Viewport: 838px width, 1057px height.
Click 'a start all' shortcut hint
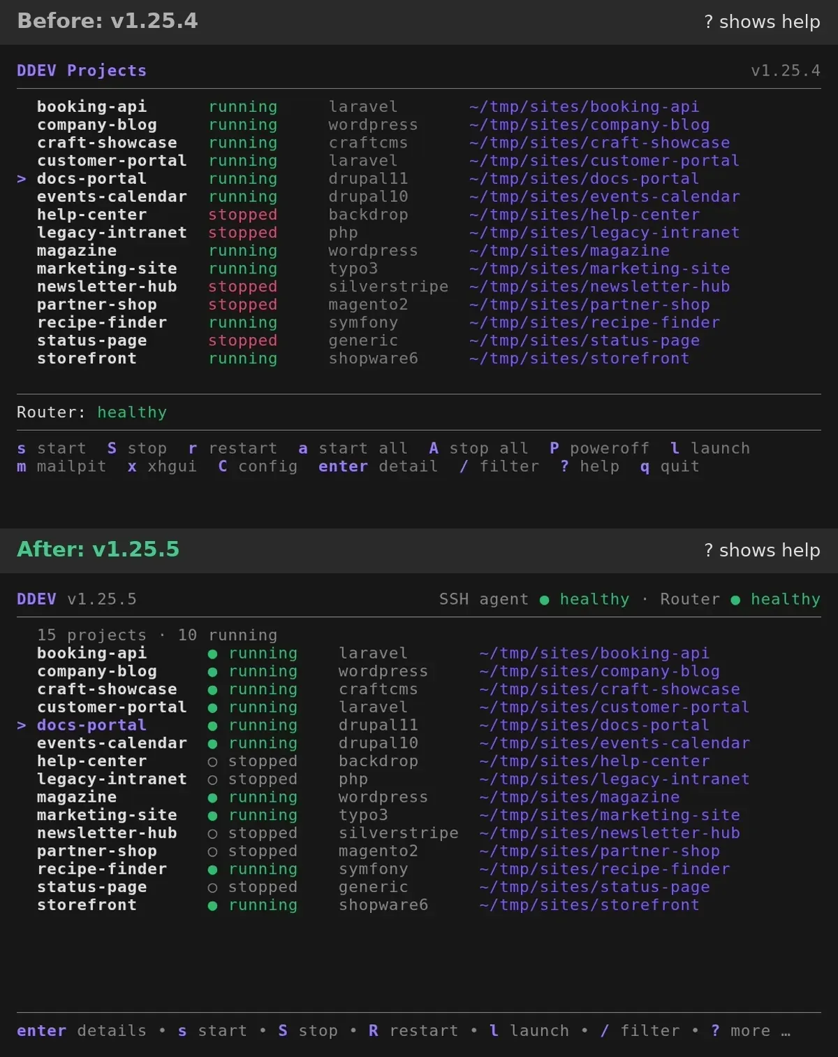(x=353, y=448)
